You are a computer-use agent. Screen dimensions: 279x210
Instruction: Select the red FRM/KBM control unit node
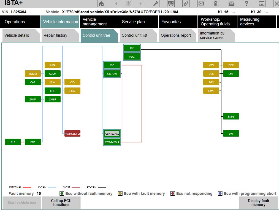pos(72,134)
